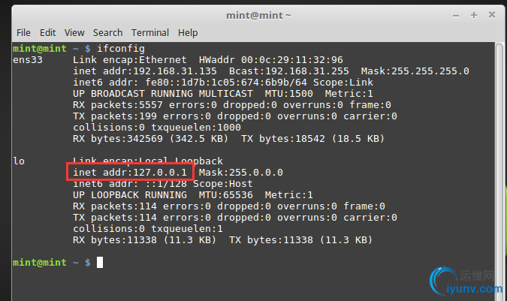This screenshot has height=301, width=507.
Task: Open the Terminal menu
Action: tap(150, 32)
